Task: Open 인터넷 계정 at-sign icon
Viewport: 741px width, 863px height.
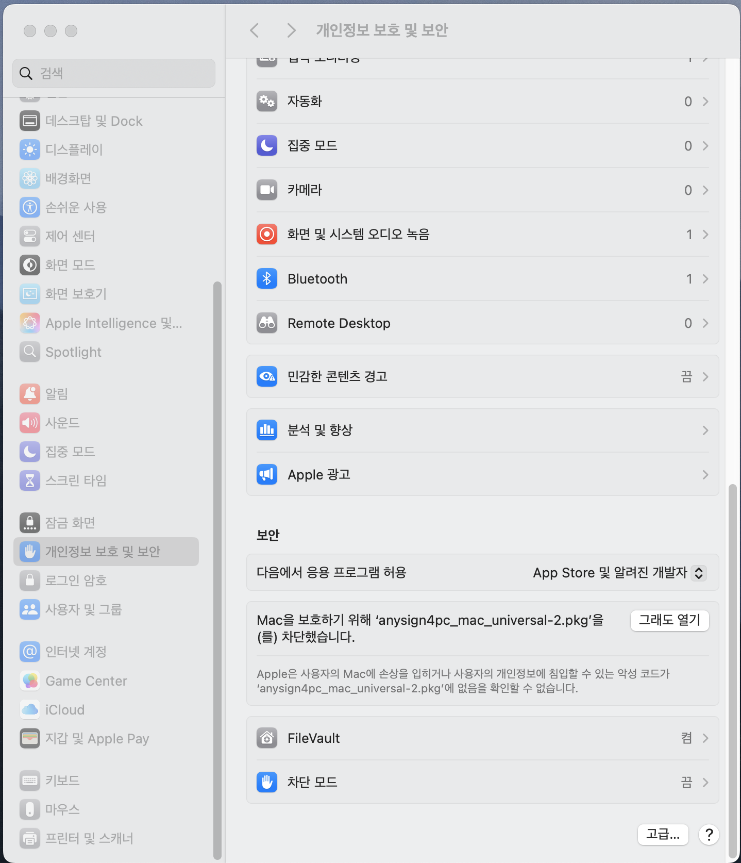Action: click(x=30, y=652)
